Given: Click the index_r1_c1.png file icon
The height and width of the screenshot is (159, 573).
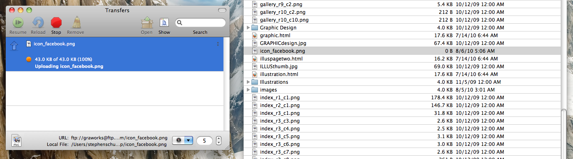Looking at the screenshot, I should point(255,98).
